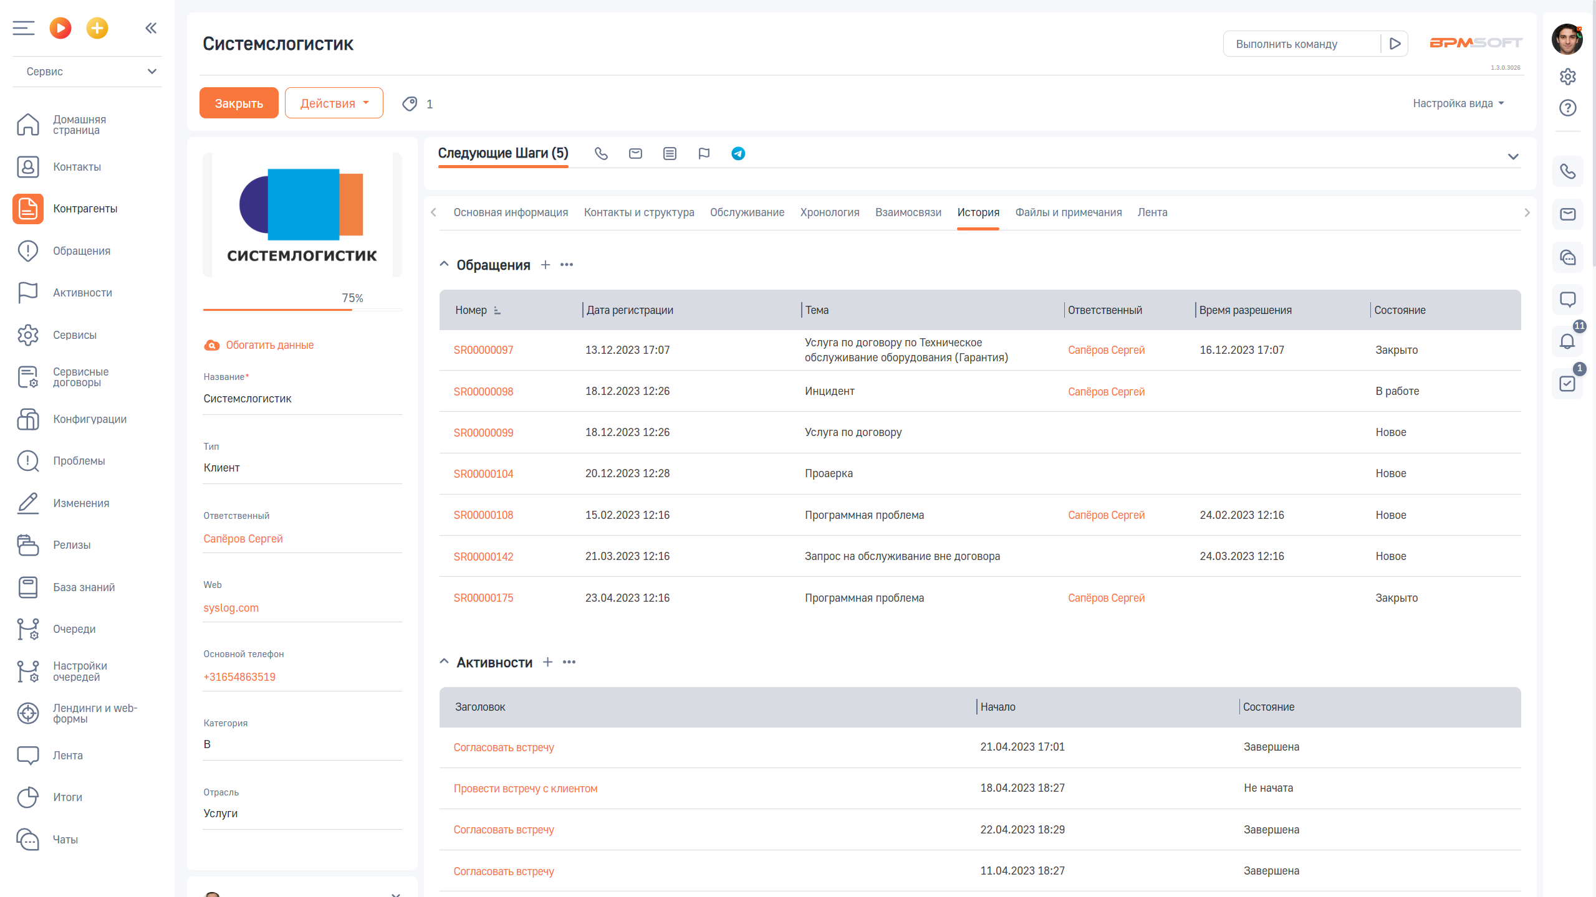Collapse the Обращения section
1596x897 pixels.
tap(444, 264)
